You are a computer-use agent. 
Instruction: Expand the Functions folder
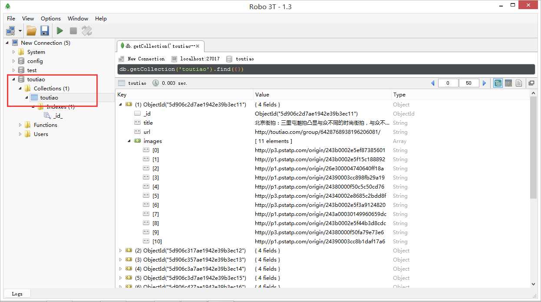pyautogui.click(x=20, y=125)
